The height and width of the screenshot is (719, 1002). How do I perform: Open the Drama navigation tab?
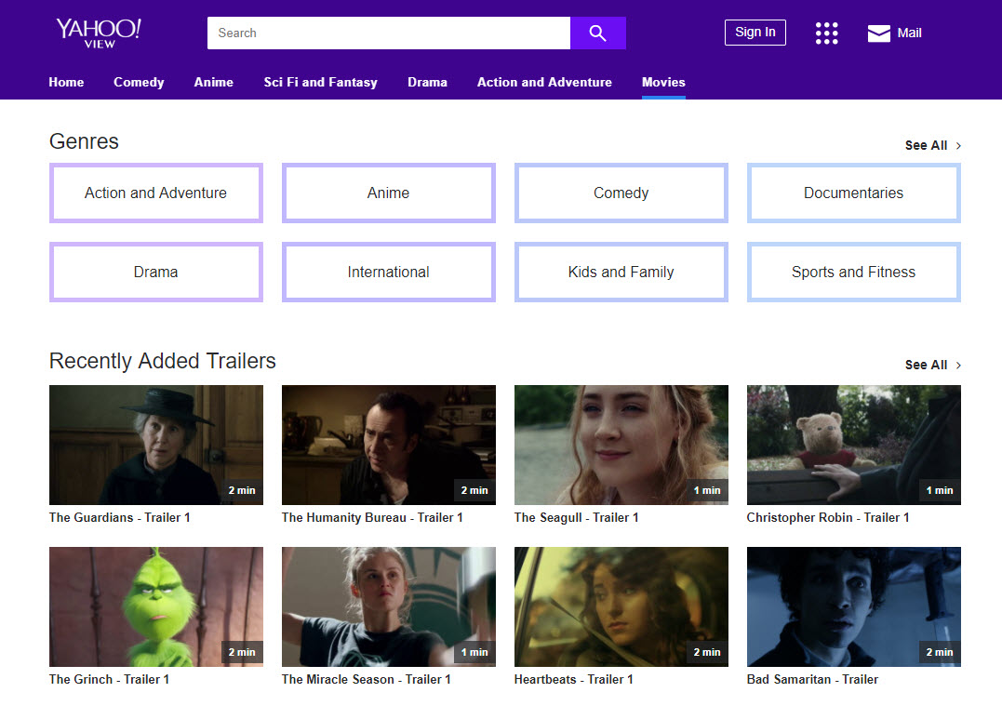coord(428,83)
